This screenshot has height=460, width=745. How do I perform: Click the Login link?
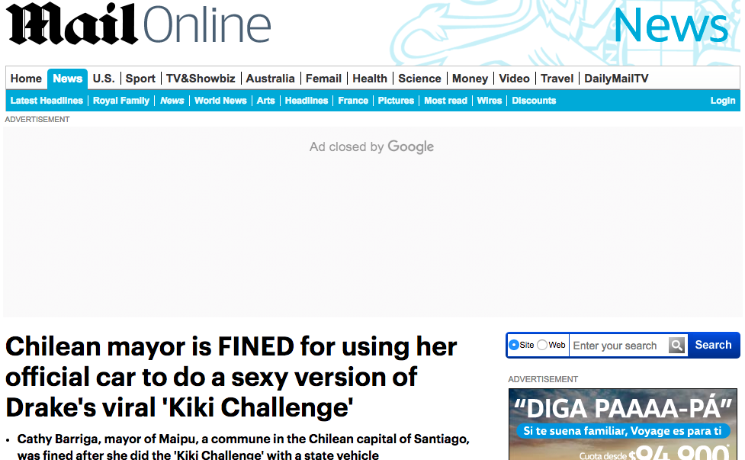[x=723, y=101]
